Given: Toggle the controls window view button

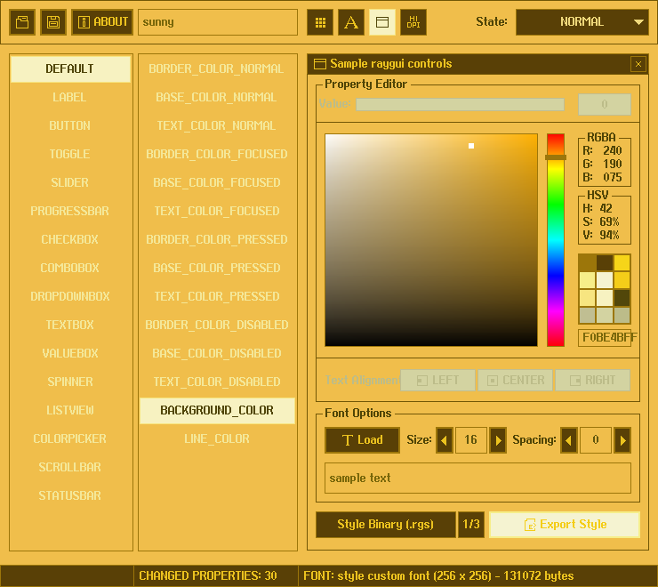Looking at the screenshot, I should pyautogui.click(x=382, y=22).
